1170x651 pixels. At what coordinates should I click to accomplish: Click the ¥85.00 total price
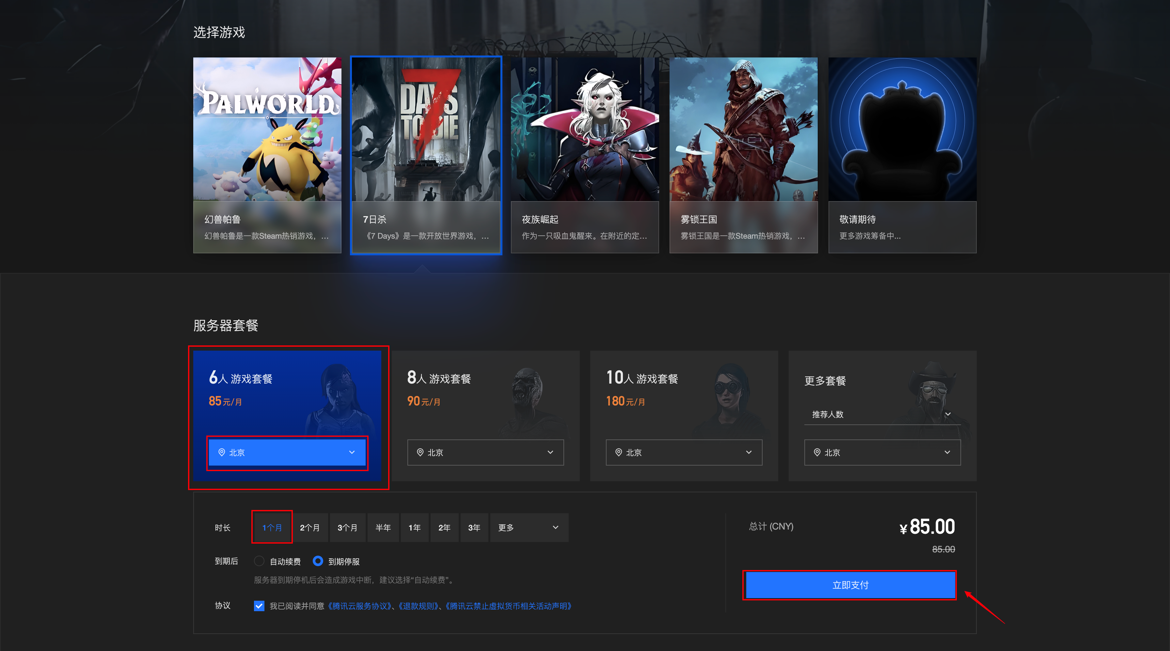tap(927, 527)
